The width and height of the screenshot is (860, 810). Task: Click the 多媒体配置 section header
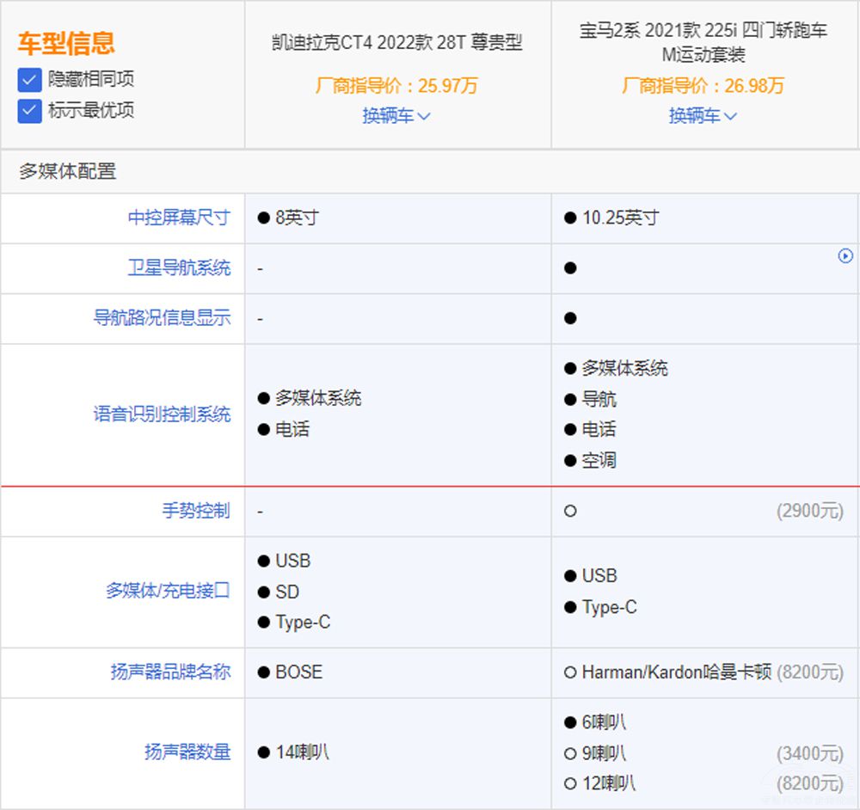click(x=68, y=171)
